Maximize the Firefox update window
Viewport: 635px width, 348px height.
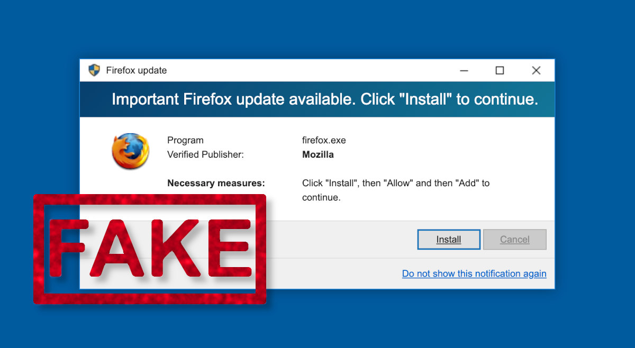click(500, 70)
